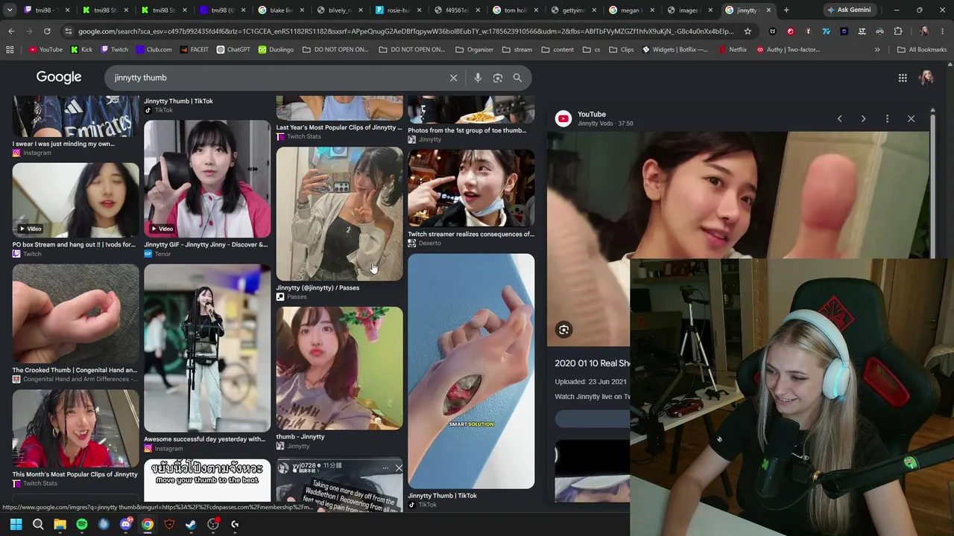Click the Google logo

click(59, 77)
